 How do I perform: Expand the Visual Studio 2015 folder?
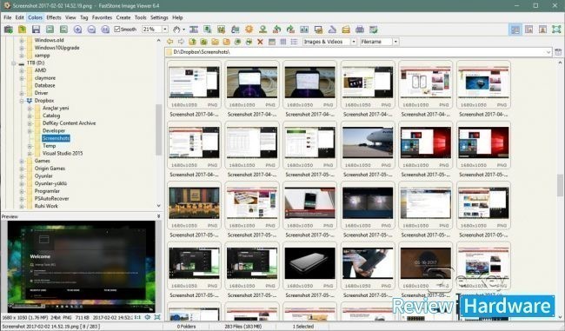[30, 154]
